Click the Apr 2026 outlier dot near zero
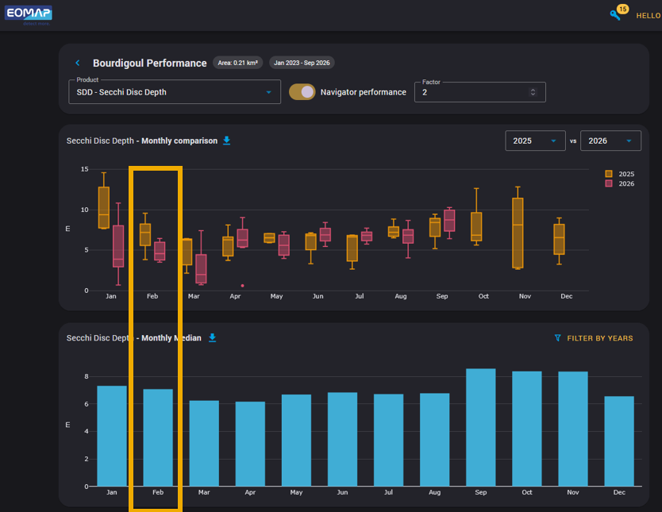Viewport: 662px width, 512px height. pos(242,286)
